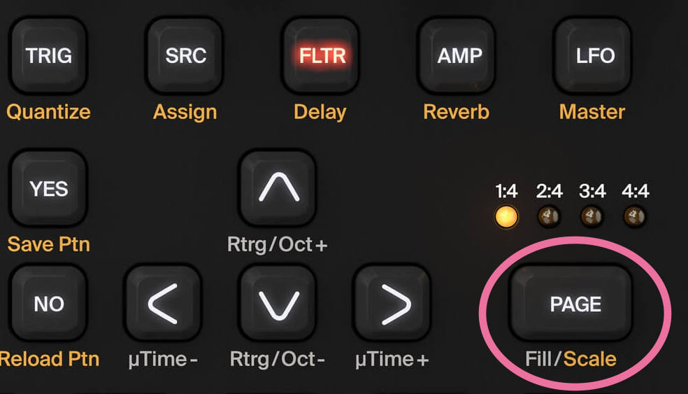Click the down arrow Rtrg/Oct- key
The height and width of the screenshot is (394, 688).
point(278,304)
